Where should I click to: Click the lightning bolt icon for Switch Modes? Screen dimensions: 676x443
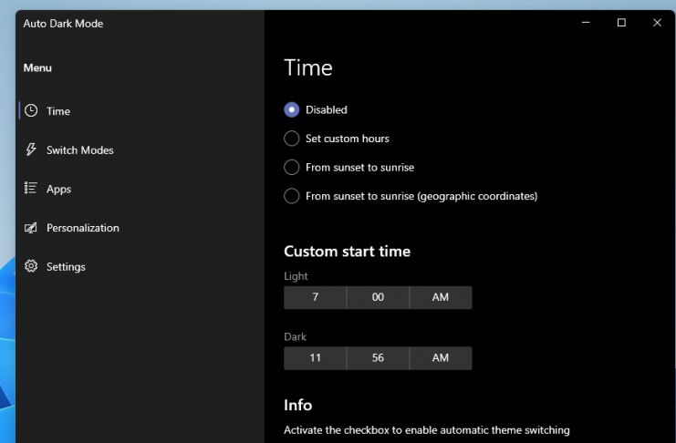pyautogui.click(x=31, y=149)
